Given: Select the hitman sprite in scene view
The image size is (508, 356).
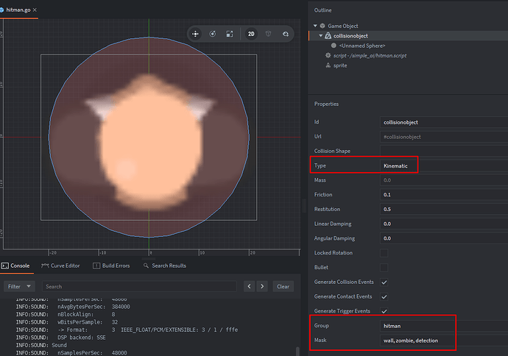Looking at the screenshot, I should point(149,138).
